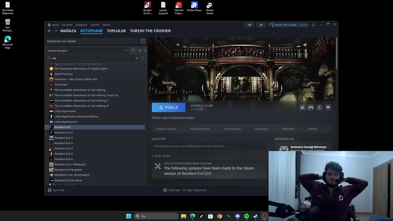393x221 pixels.
Task: Switch to the TOPLULUK tab
Action: tap(116, 31)
